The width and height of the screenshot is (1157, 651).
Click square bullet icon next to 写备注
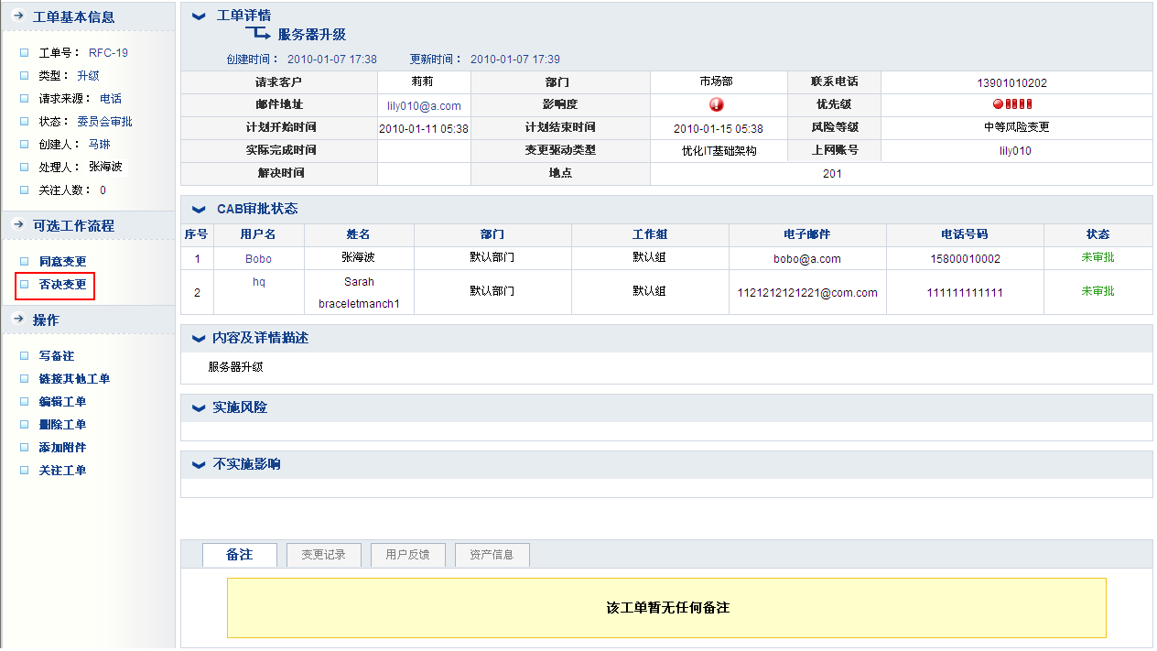click(25, 355)
